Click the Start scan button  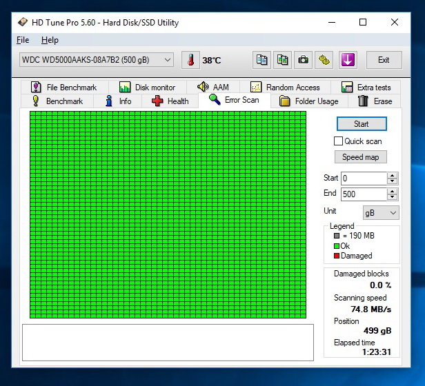click(362, 124)
